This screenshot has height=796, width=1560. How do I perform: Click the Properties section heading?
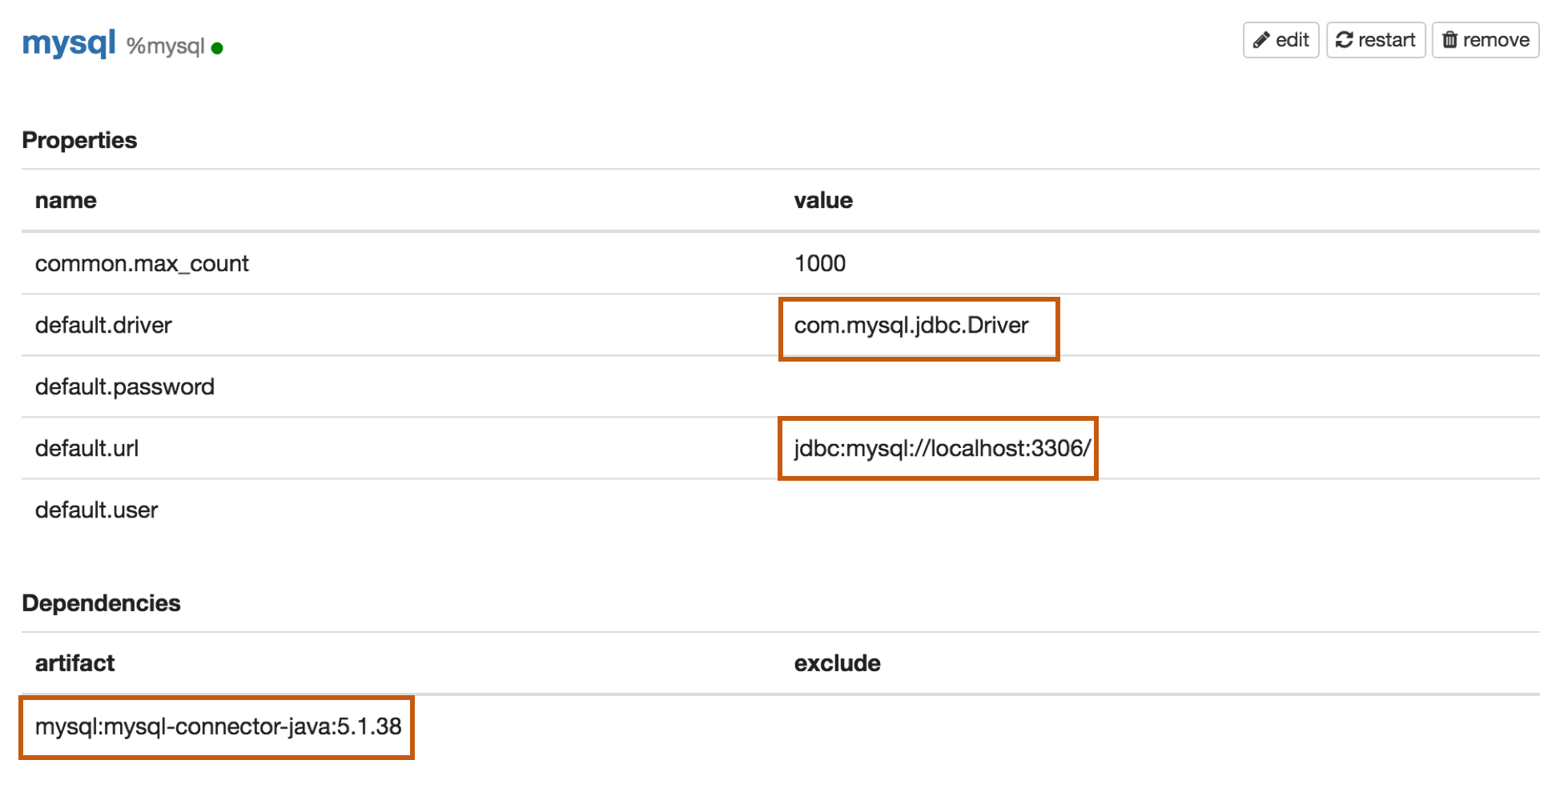pos(79,141)
